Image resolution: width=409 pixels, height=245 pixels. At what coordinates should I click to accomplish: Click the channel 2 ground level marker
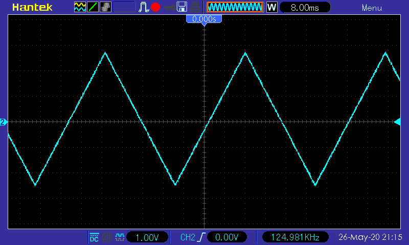click(3, 122)
